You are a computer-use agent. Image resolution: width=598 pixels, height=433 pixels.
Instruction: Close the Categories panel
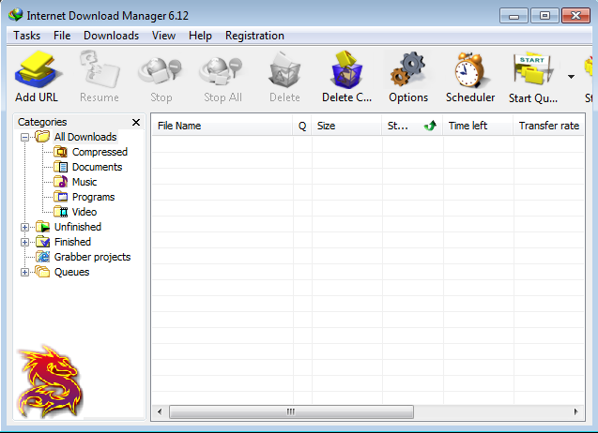(x=136, y=122)
